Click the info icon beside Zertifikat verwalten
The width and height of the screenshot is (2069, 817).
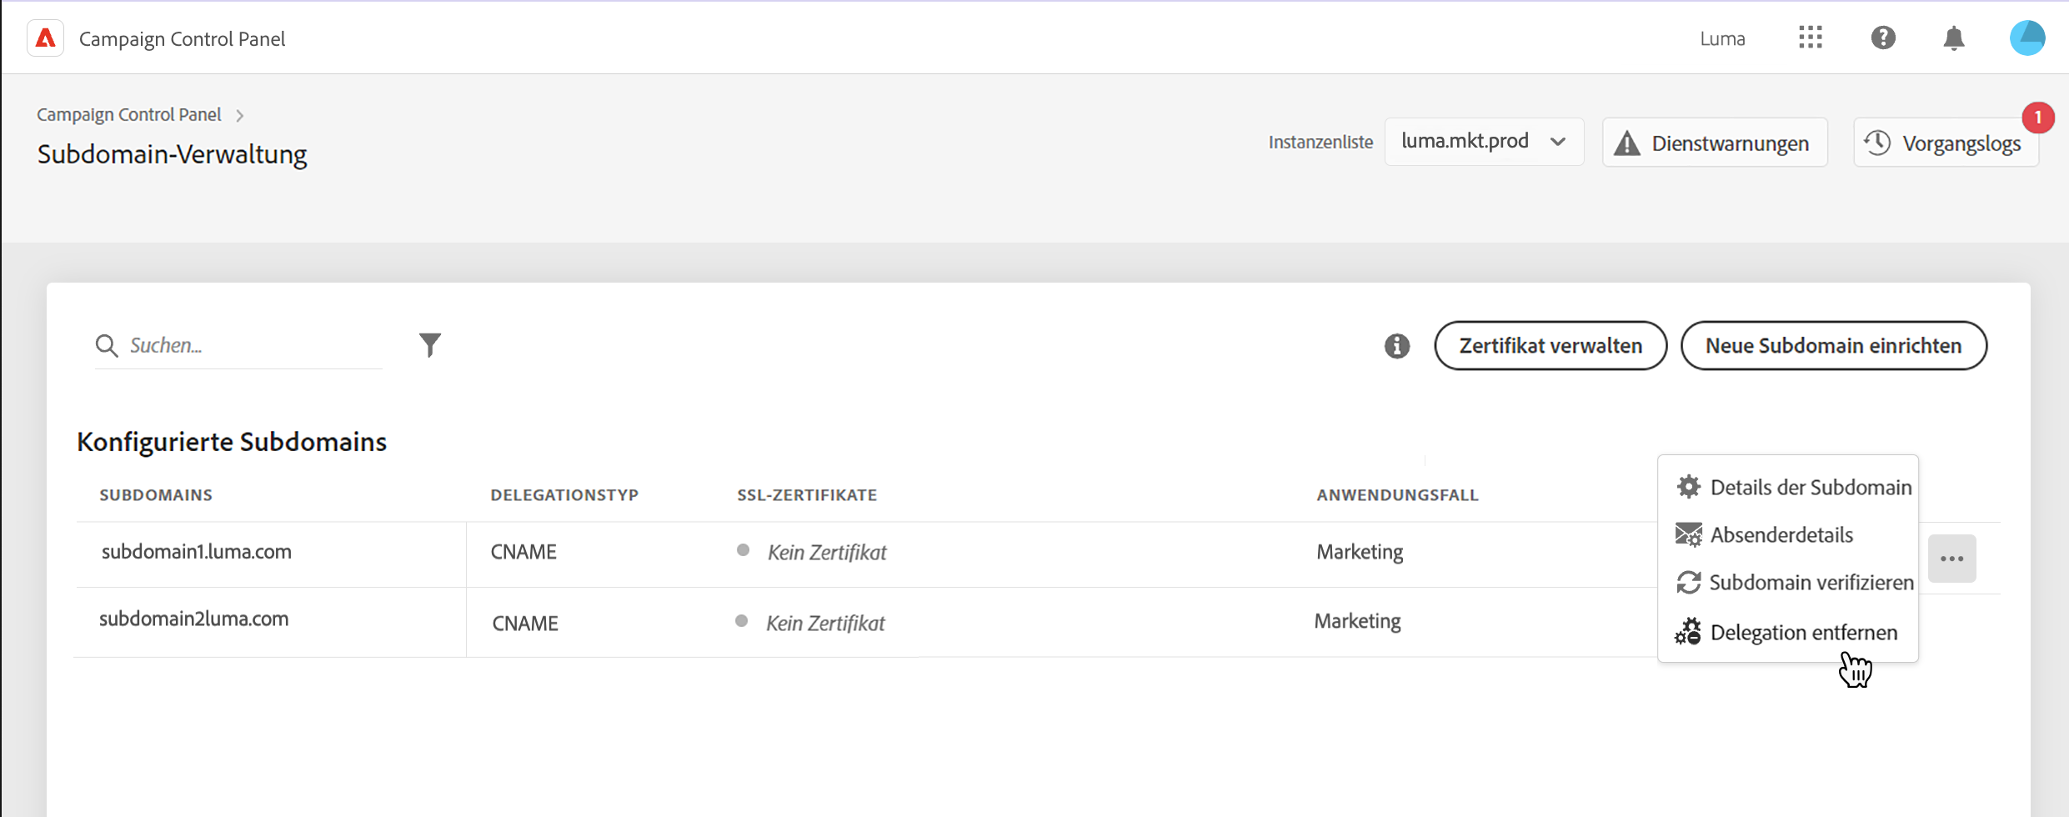coord(1397,346)
